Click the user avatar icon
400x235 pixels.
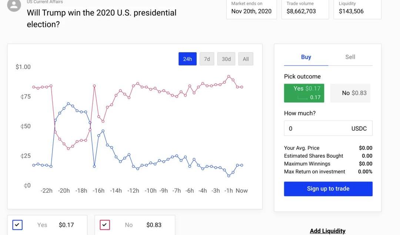(x=14, y=5)
